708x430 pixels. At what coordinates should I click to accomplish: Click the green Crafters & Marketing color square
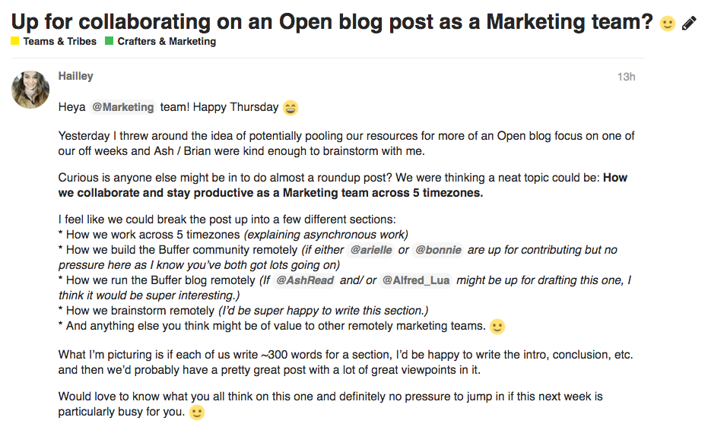click(109, 41)
